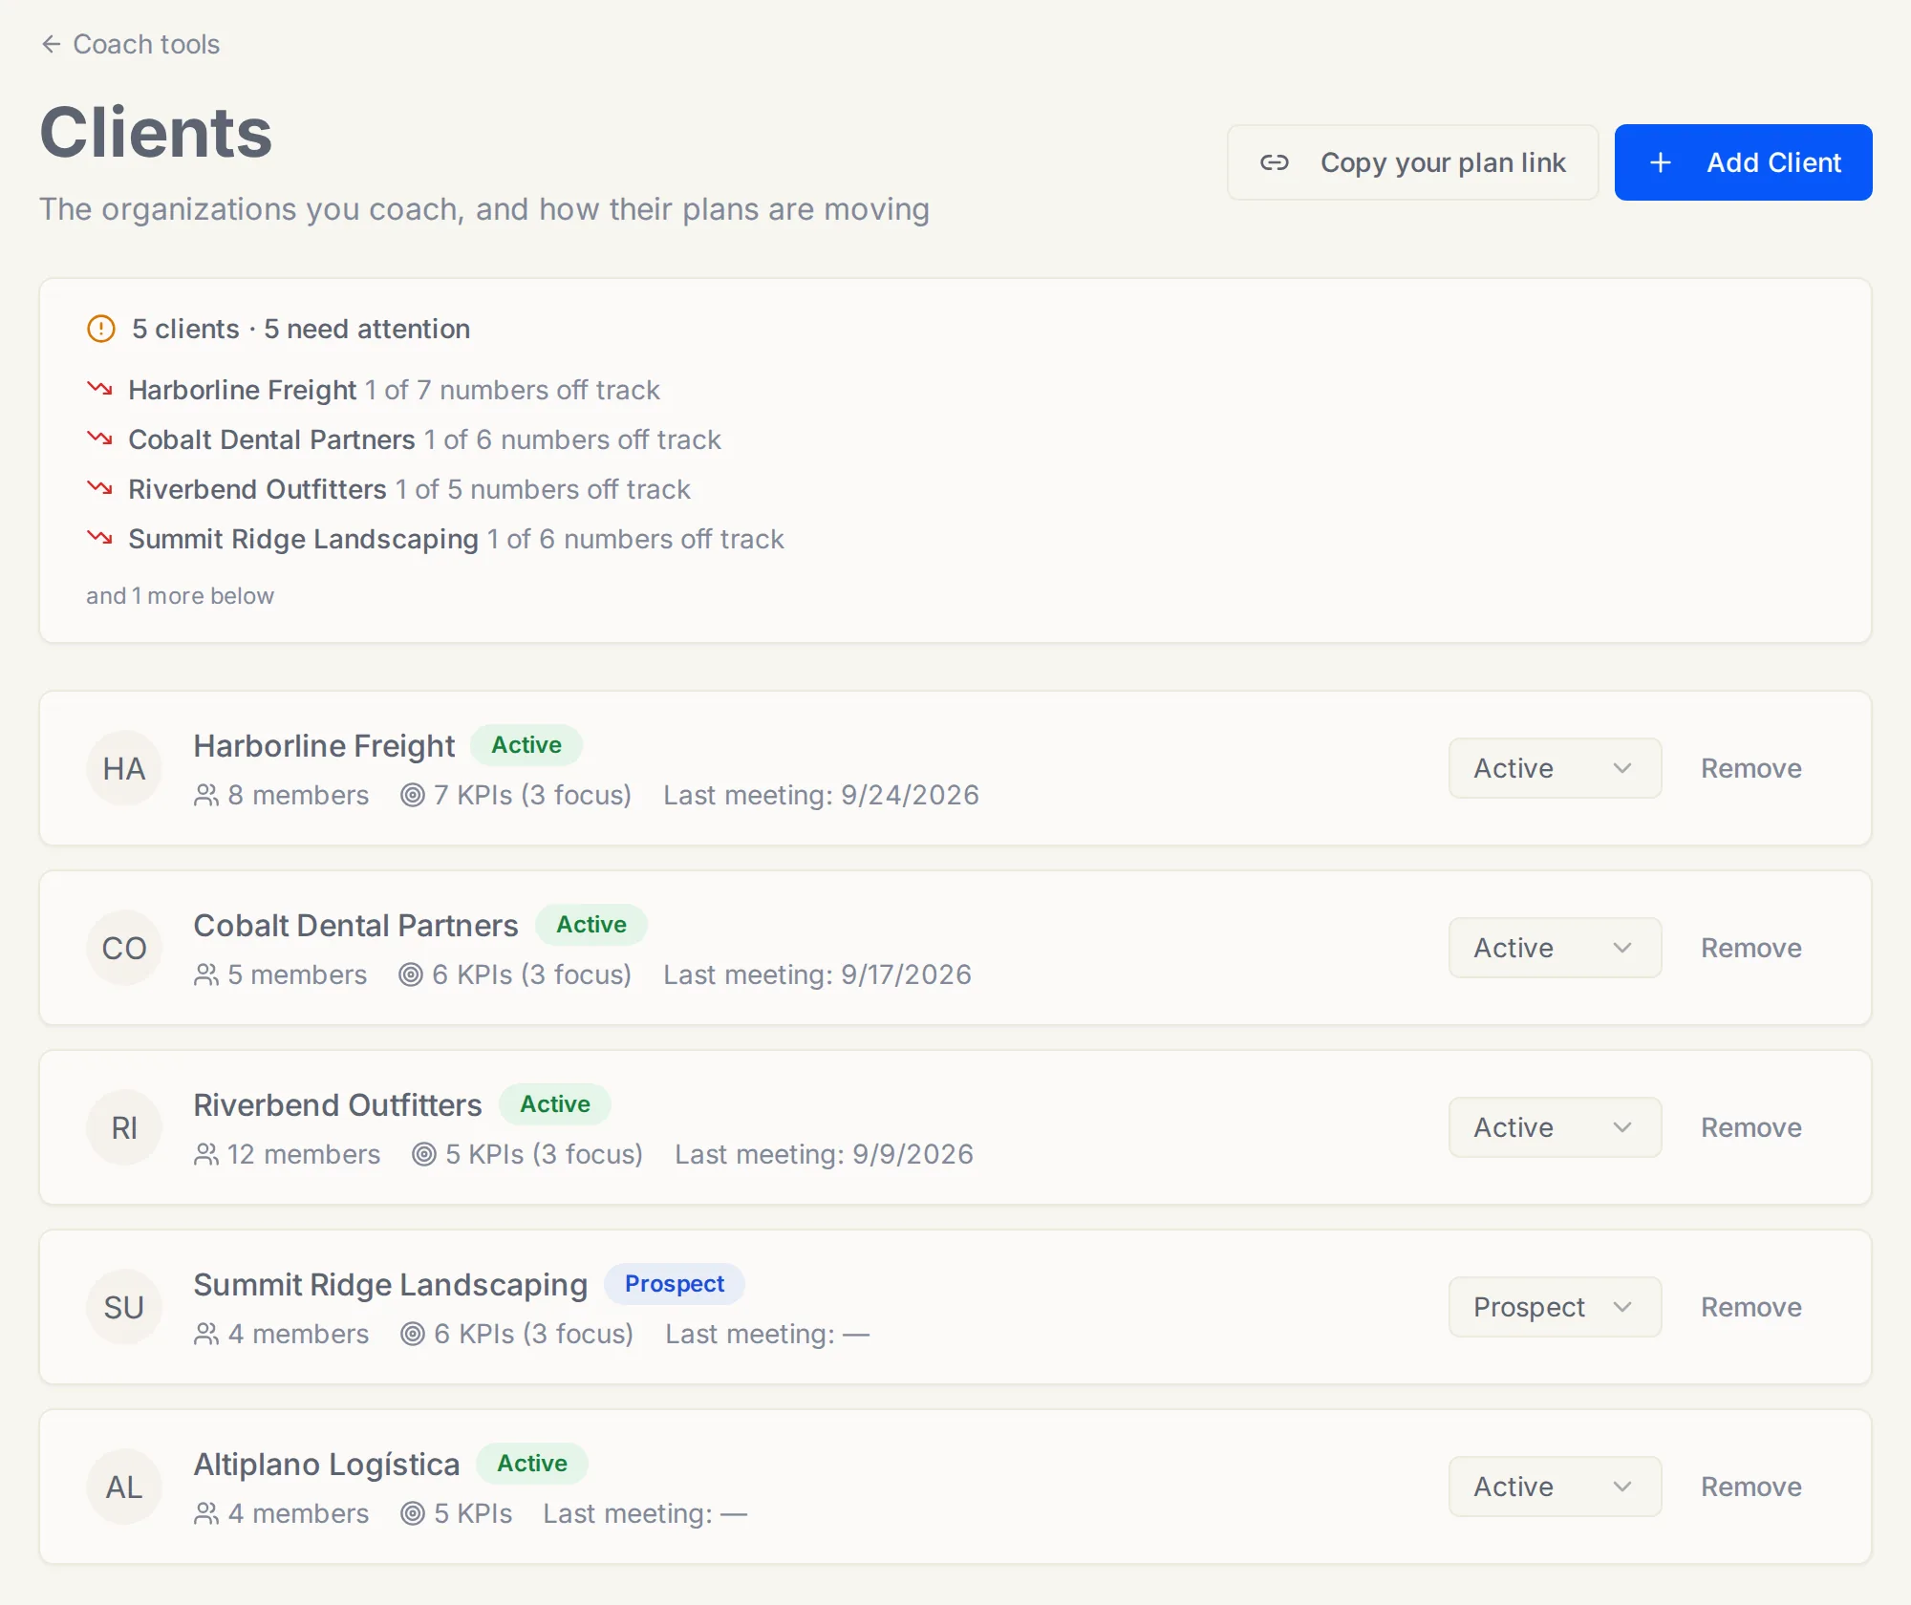Screen dimensions: 1911x1605
Task: Click the Prospect badge on Summit Ridge Landscaping
Action: [x=675, y=1284]
